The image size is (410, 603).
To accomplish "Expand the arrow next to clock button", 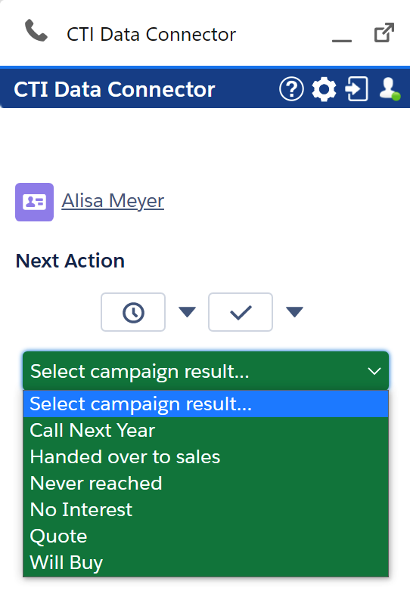I will tap(188, 312).
